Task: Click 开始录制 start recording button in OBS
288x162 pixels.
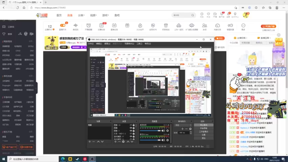Action: pyautogui.click(x=203, y=129)
